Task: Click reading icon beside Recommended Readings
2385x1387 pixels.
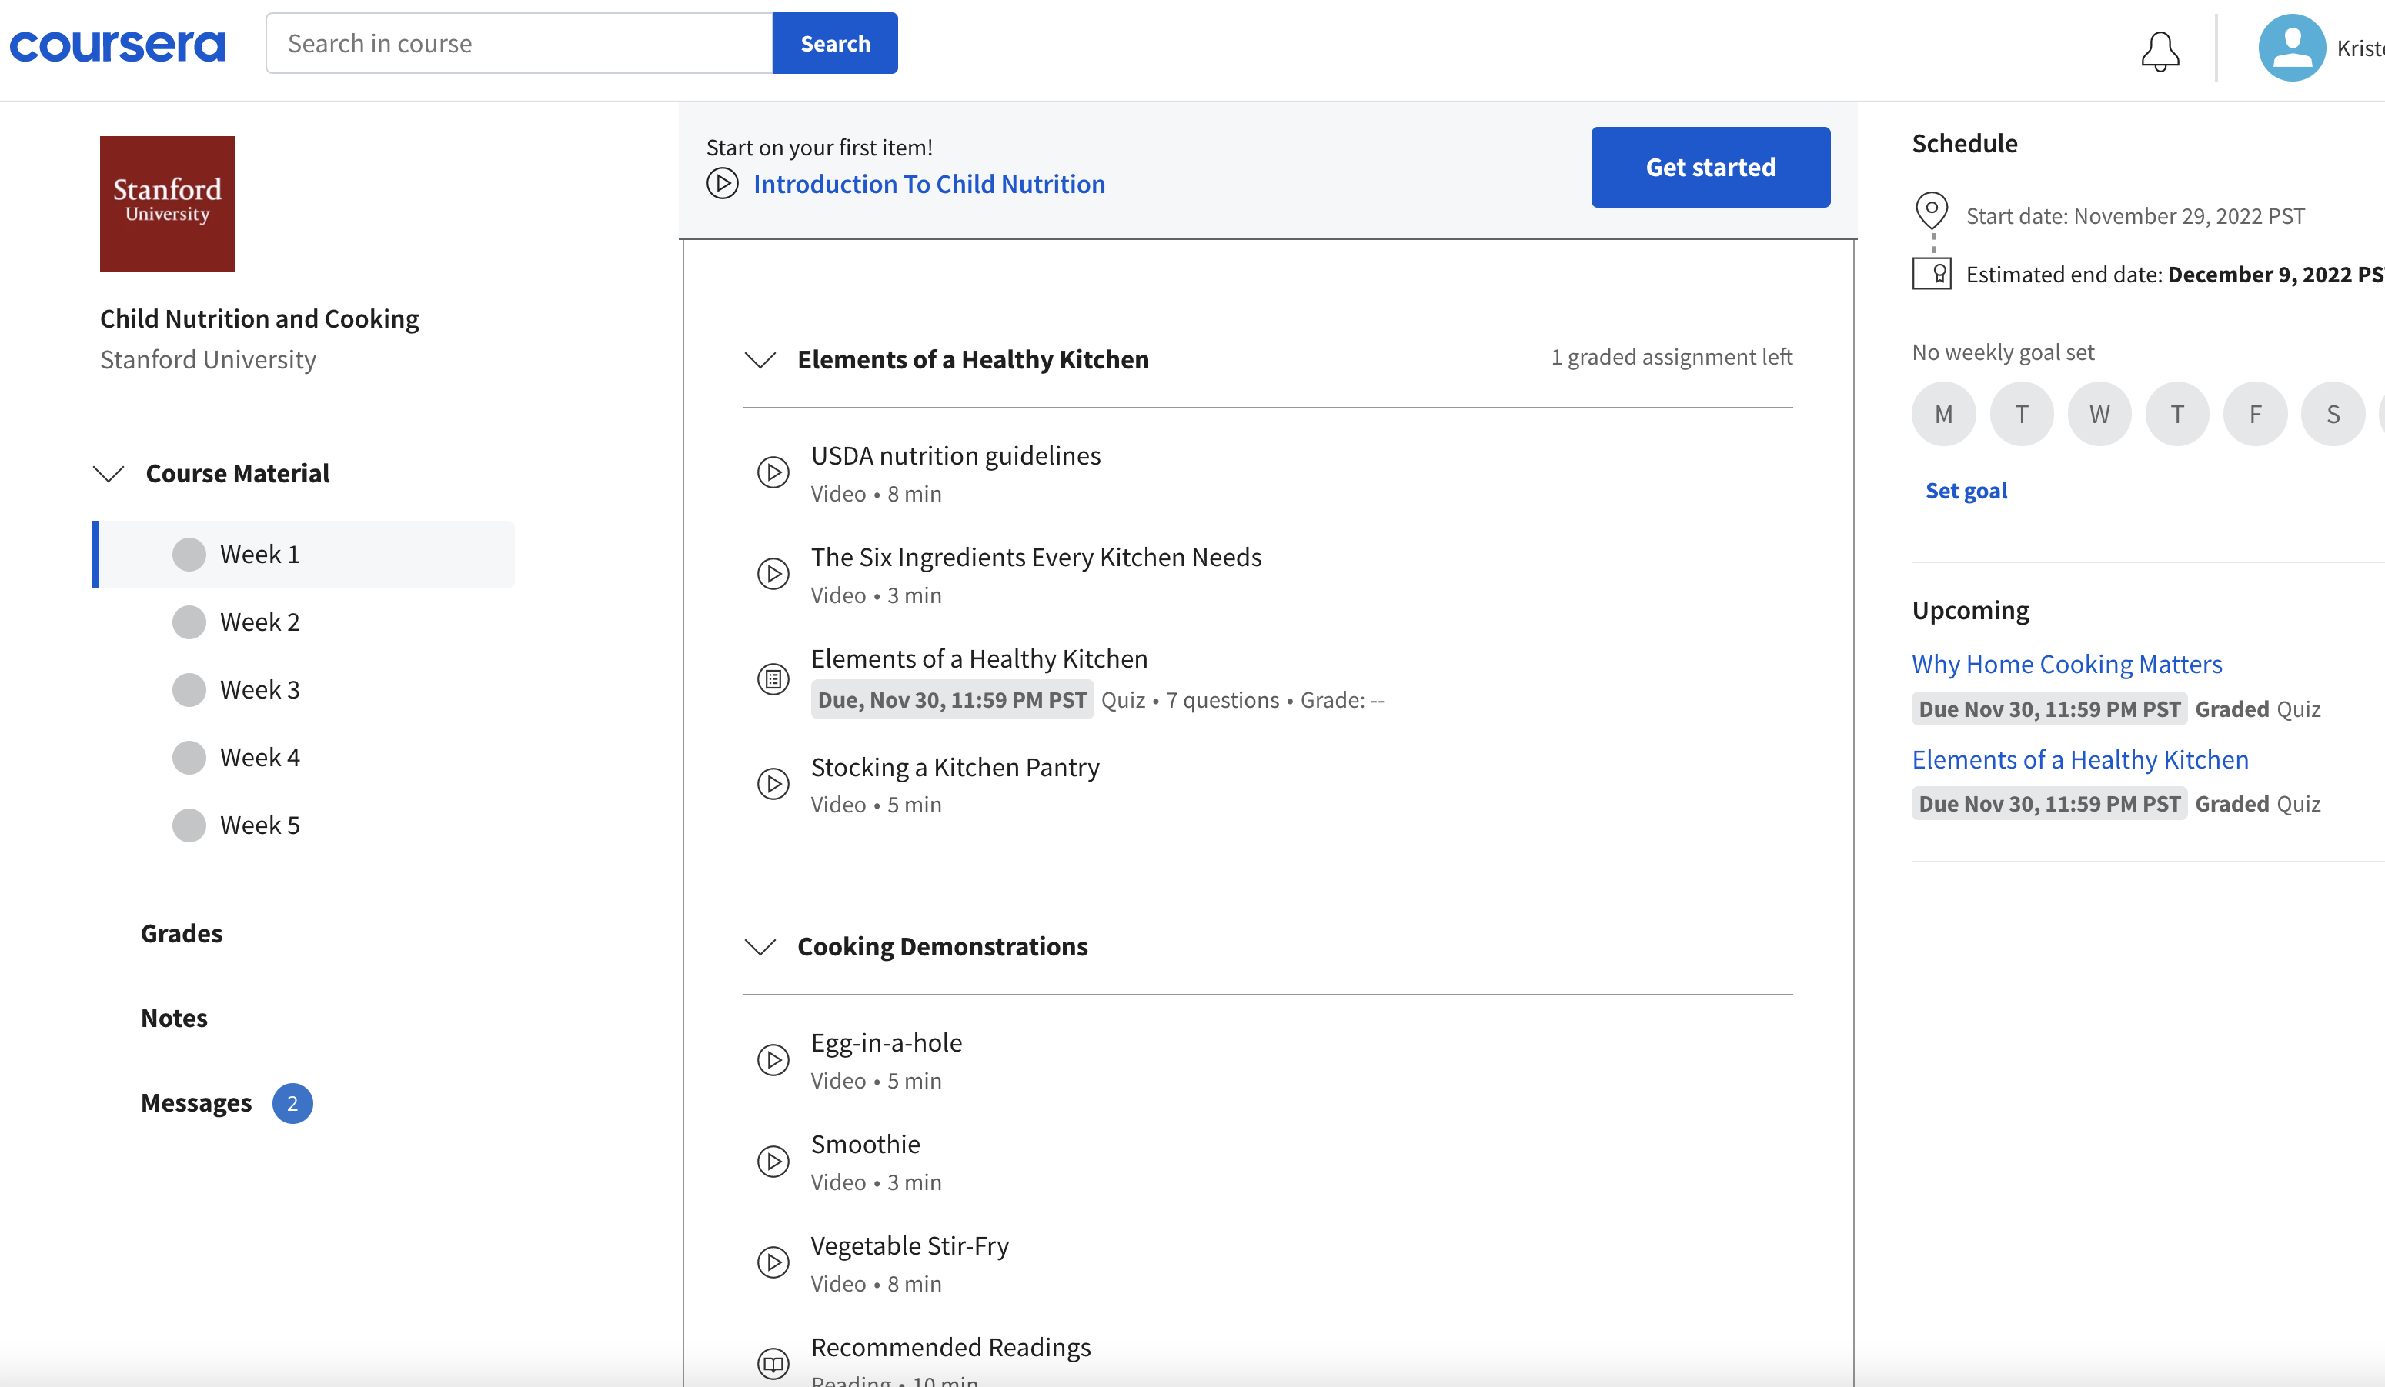Action: [773, 1362]
